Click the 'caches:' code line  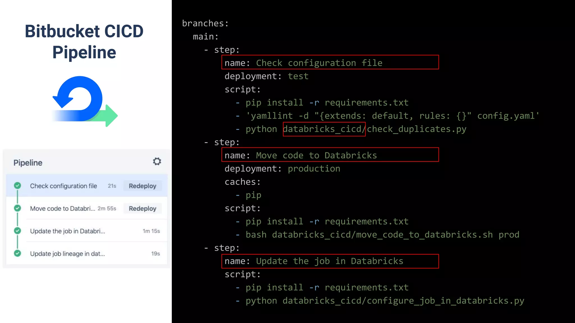[243, 182]
